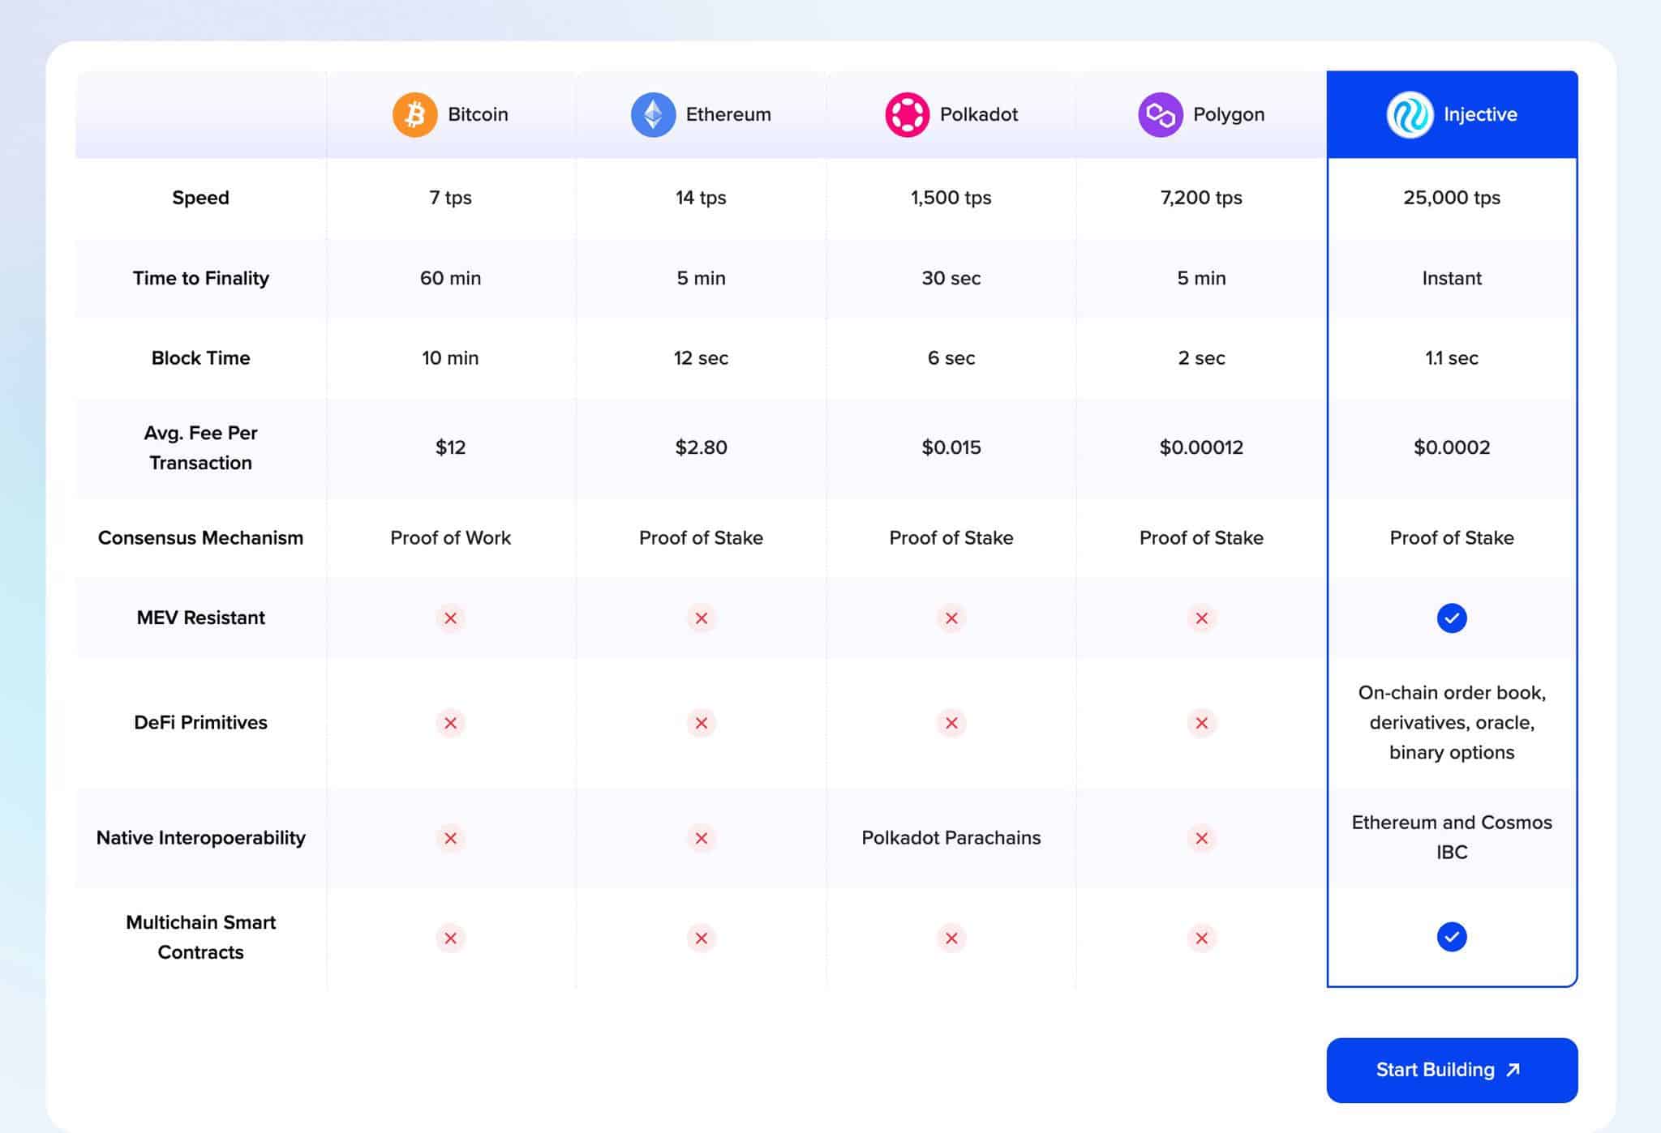Click Ethereum's red X for Native Interoperability
This screenshot has height=1133, width=1661.
coord(701,838)
